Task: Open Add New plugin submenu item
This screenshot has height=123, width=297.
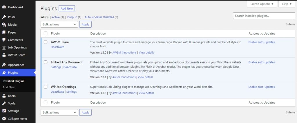Action: [8, 87]
